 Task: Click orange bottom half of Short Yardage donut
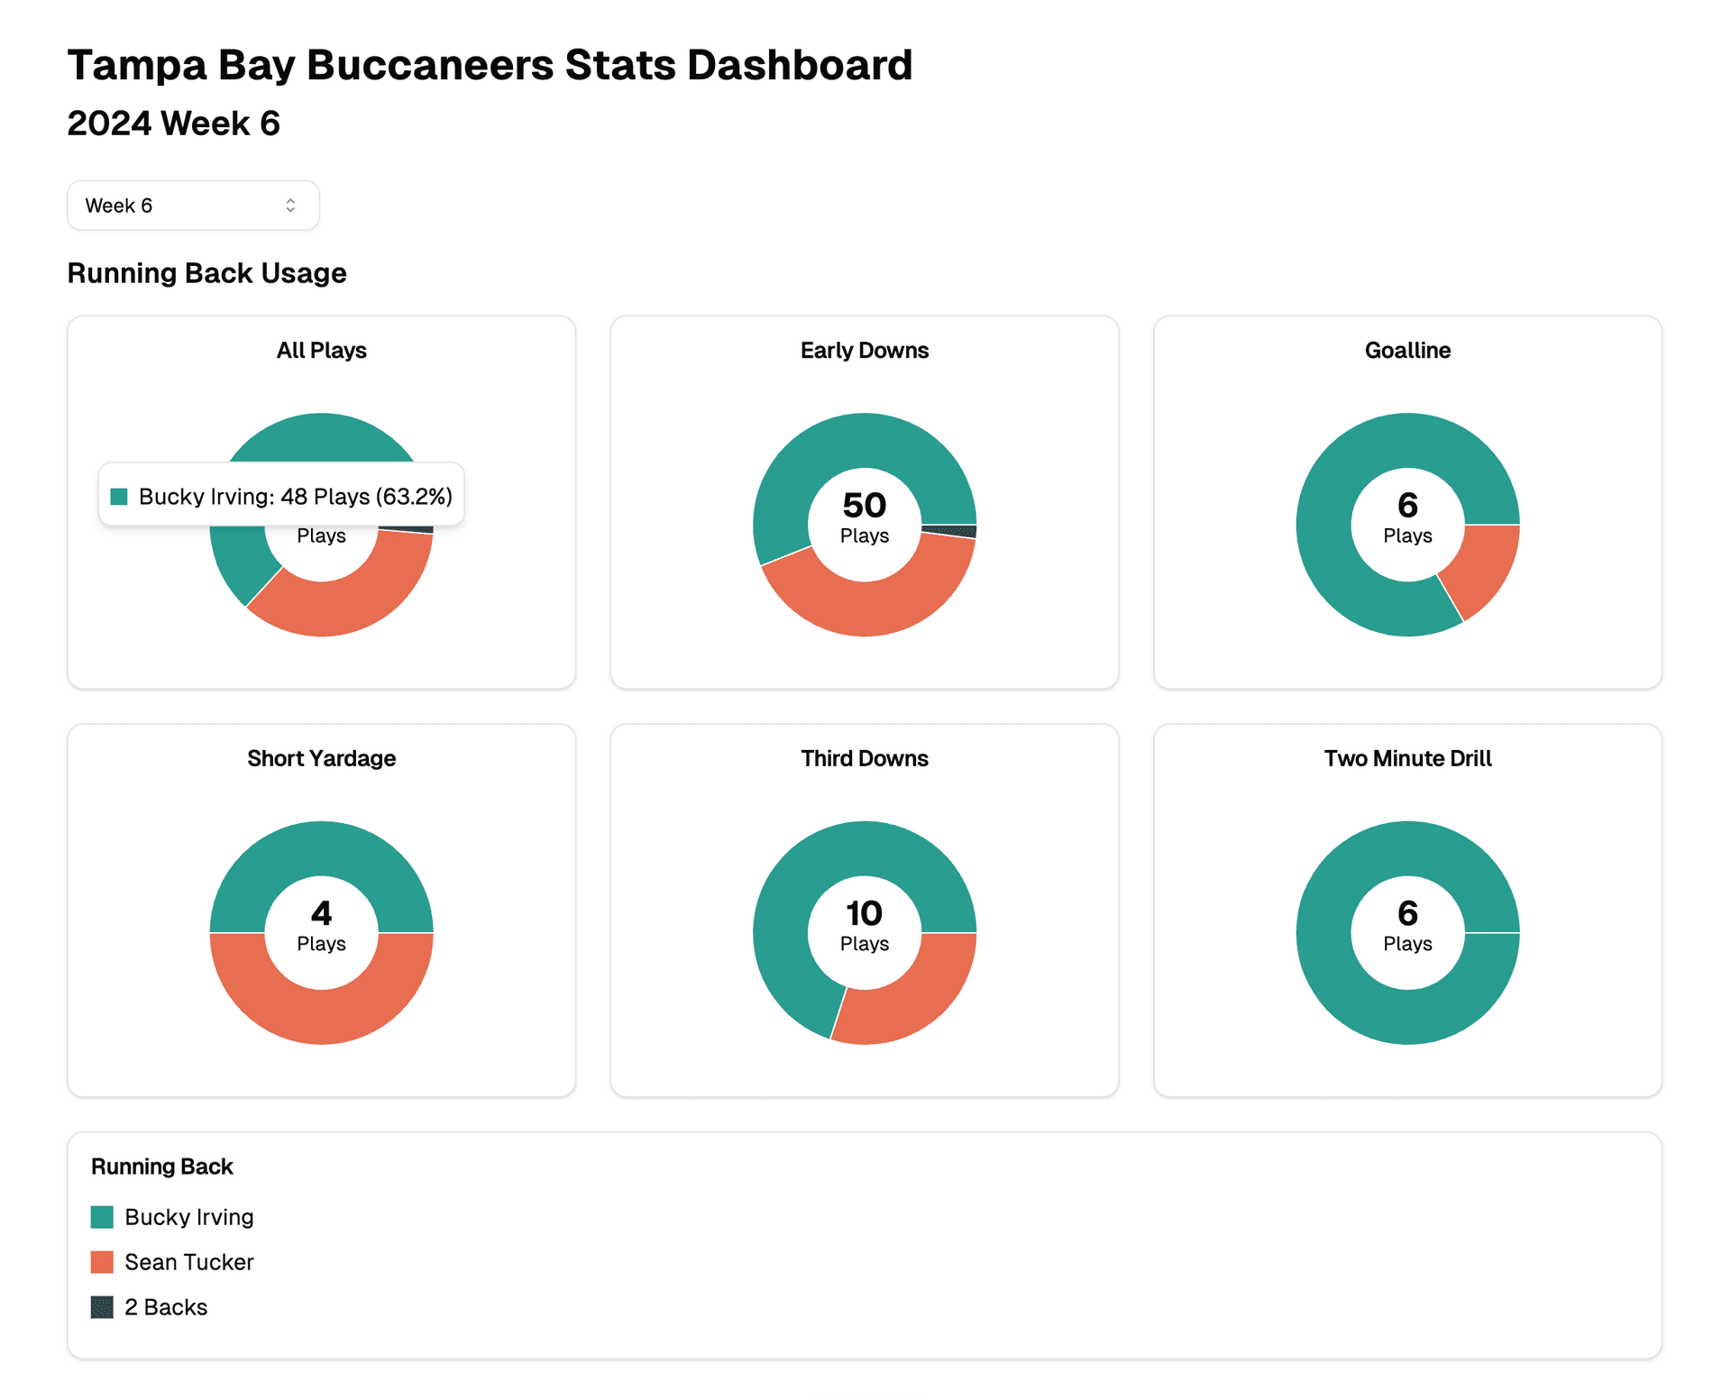pyautogui.click(x=322, y=1017)
